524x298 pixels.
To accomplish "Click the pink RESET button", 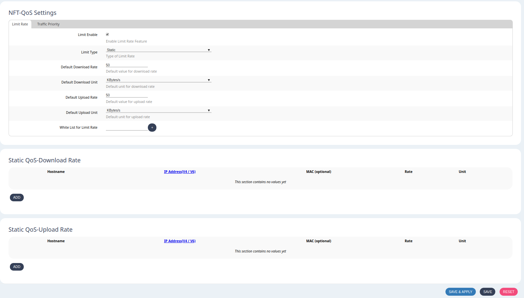I will coord(508,292).
